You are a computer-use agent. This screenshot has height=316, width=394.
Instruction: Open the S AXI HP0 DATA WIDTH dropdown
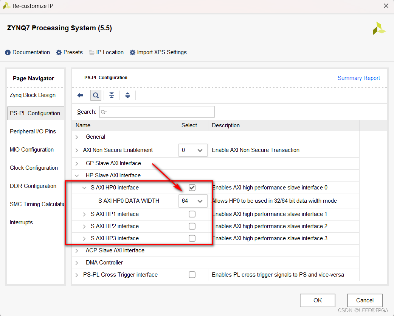193,201
